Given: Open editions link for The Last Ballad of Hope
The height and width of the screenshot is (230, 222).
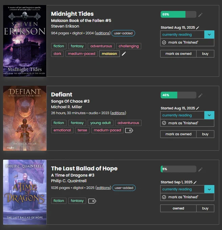Looking at the screenshot, I should (103, 188).
